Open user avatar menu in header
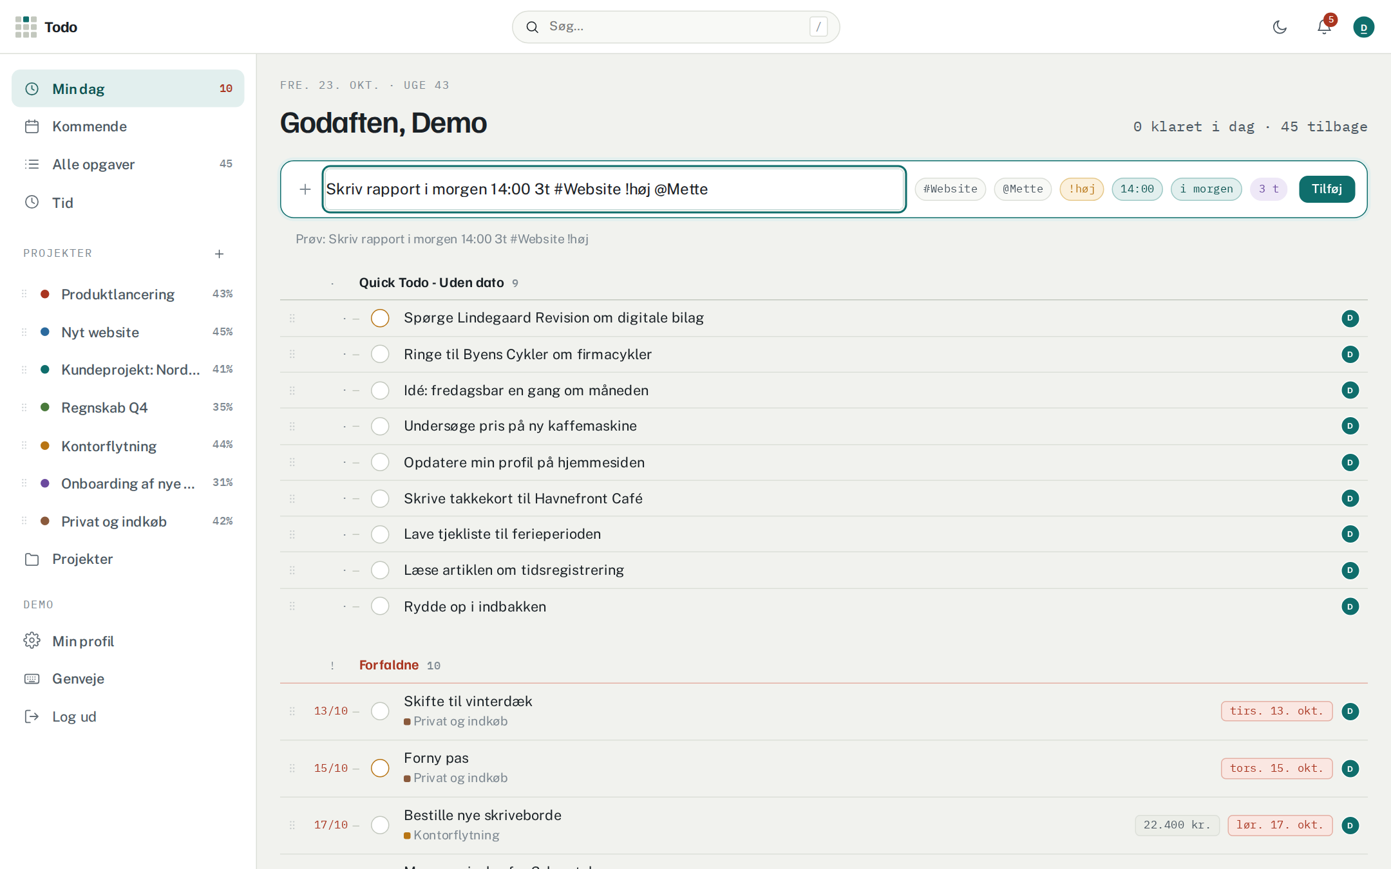Viewport: 1391px width, 869px height. point(1363,27)
